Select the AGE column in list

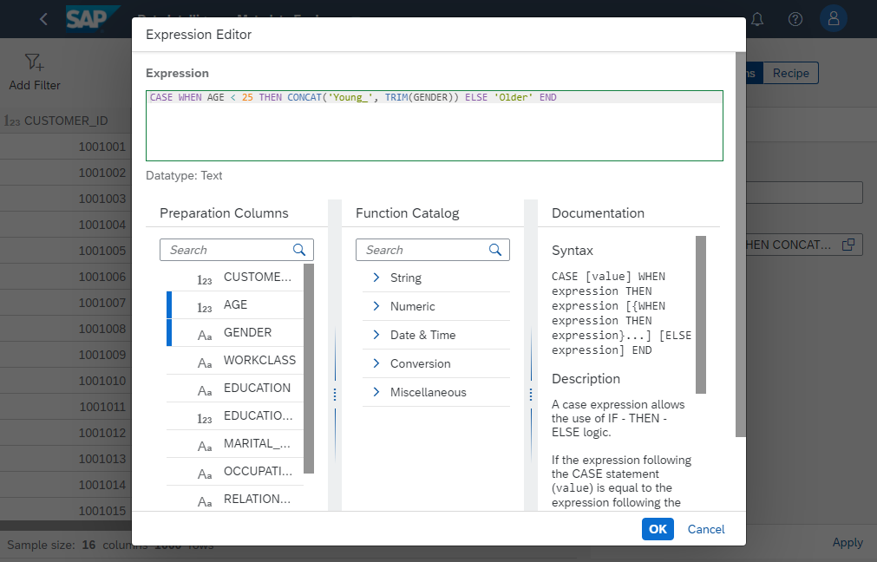[235, 304]
